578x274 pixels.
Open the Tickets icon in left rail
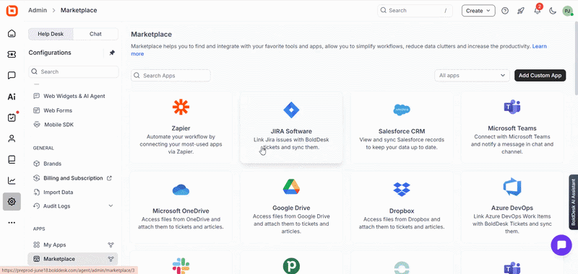(x=12, y=54)
